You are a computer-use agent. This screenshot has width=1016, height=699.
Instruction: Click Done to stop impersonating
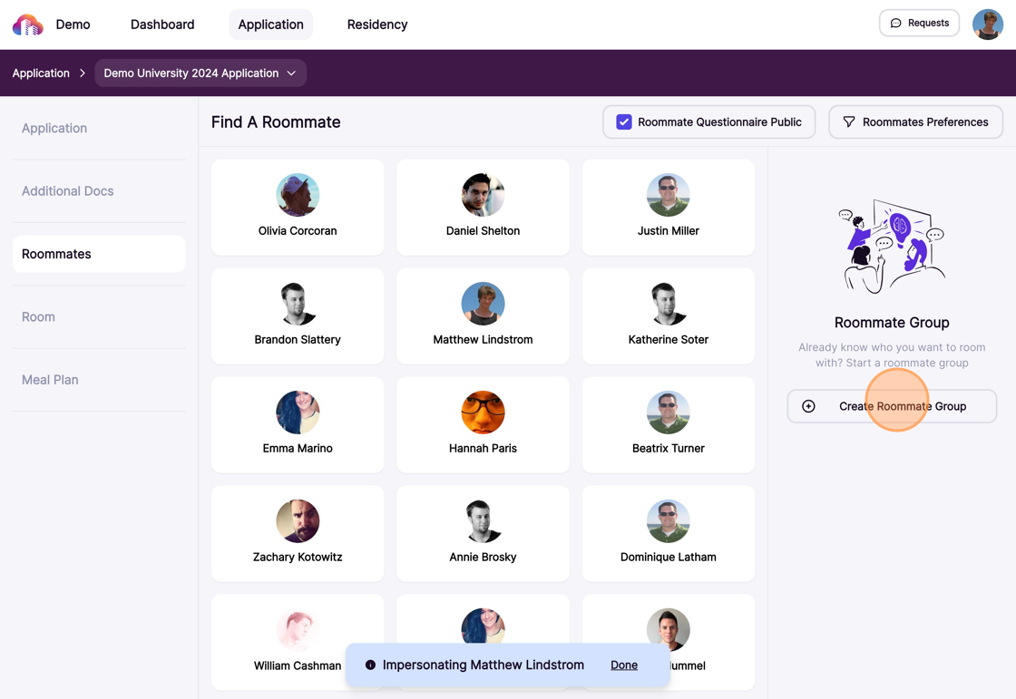tap(623, 665)
